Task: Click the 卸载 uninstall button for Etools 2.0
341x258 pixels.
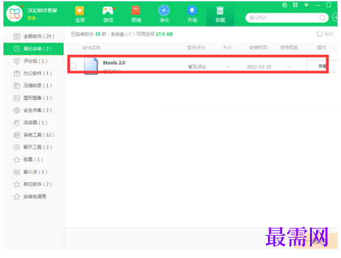Action: (322, 66)
